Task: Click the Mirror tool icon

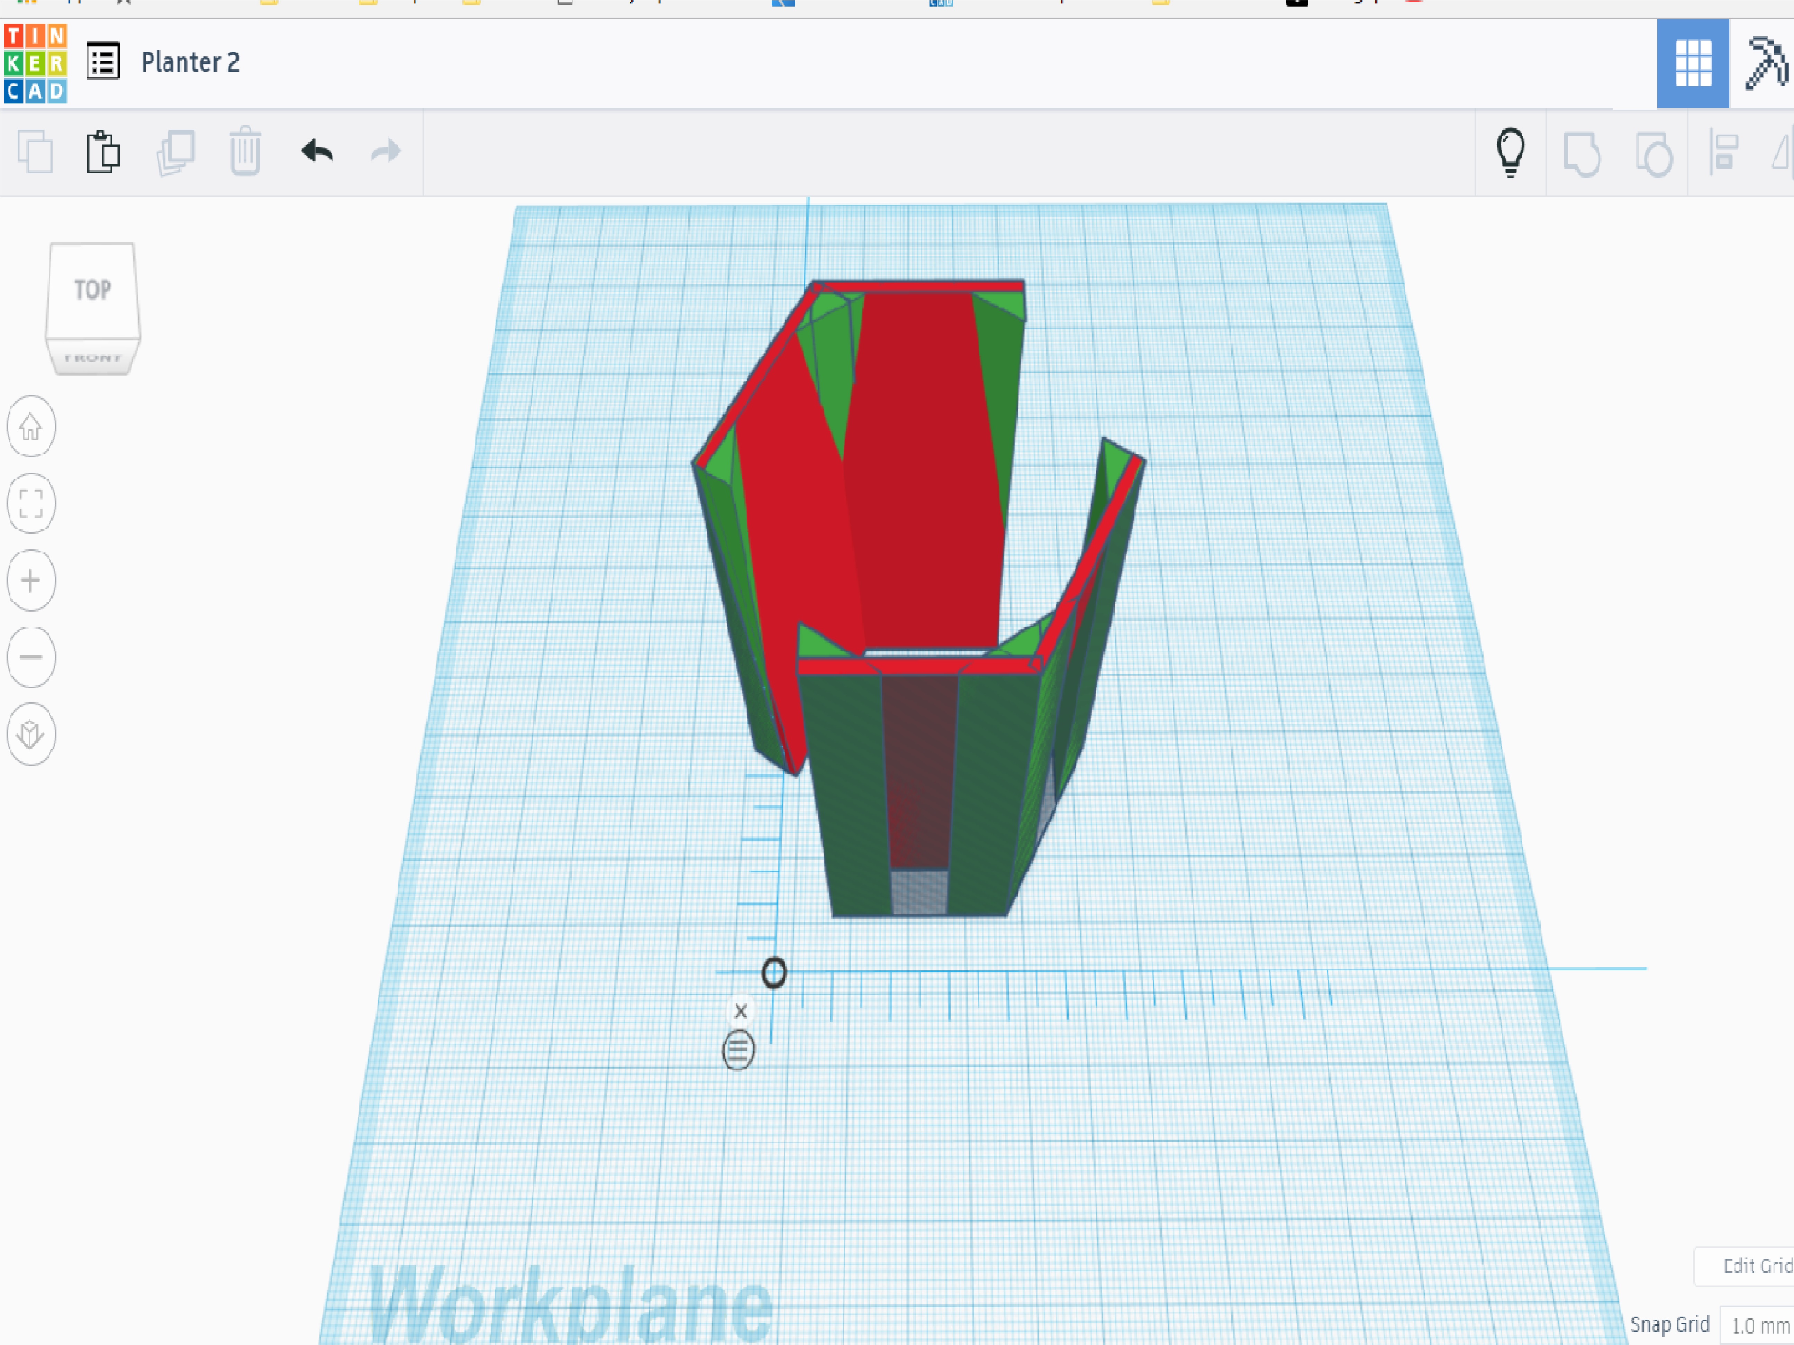Action: click(x=1782, y=153)
